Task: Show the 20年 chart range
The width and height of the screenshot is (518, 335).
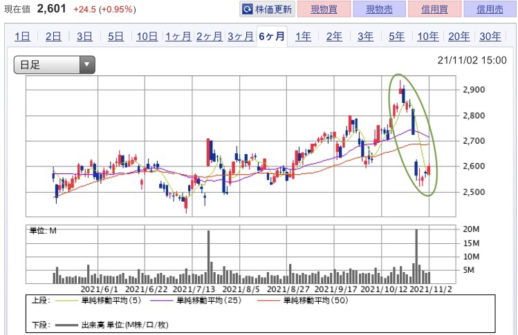Action: [459, 37]
